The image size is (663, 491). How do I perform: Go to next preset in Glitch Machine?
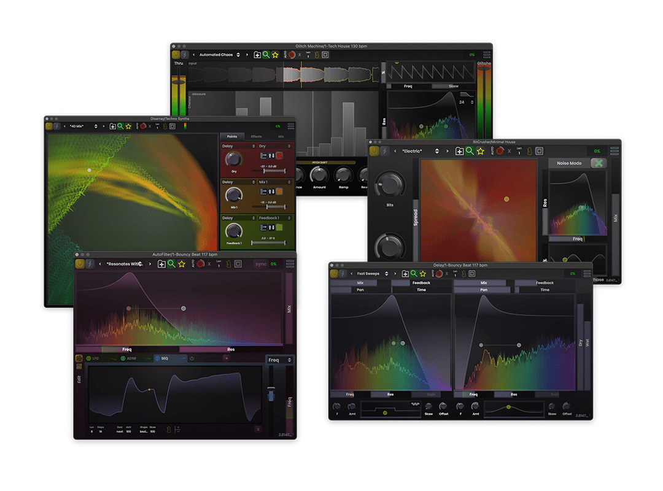[247, 55]
